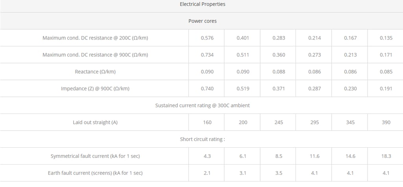This screenshot has width=403, height=187.
Task: Select the 0.360 value cell
Action: (x=279, y=55)
